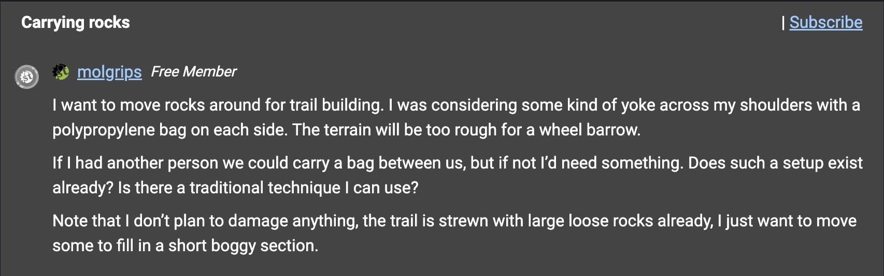884x276 pixels.
Task: Click the Subscribe link
Action: tap(825, 22)
